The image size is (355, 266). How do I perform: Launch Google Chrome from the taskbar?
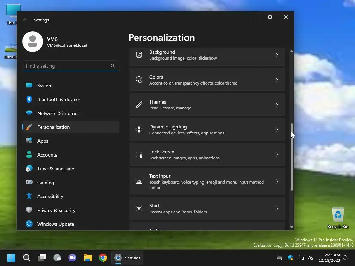(103, 258)
